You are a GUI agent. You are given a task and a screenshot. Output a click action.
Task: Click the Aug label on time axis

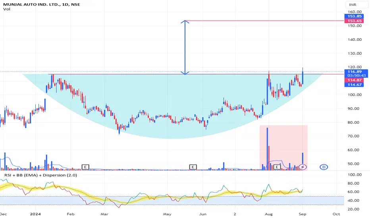pyautogui.click(x=269, y=214)
